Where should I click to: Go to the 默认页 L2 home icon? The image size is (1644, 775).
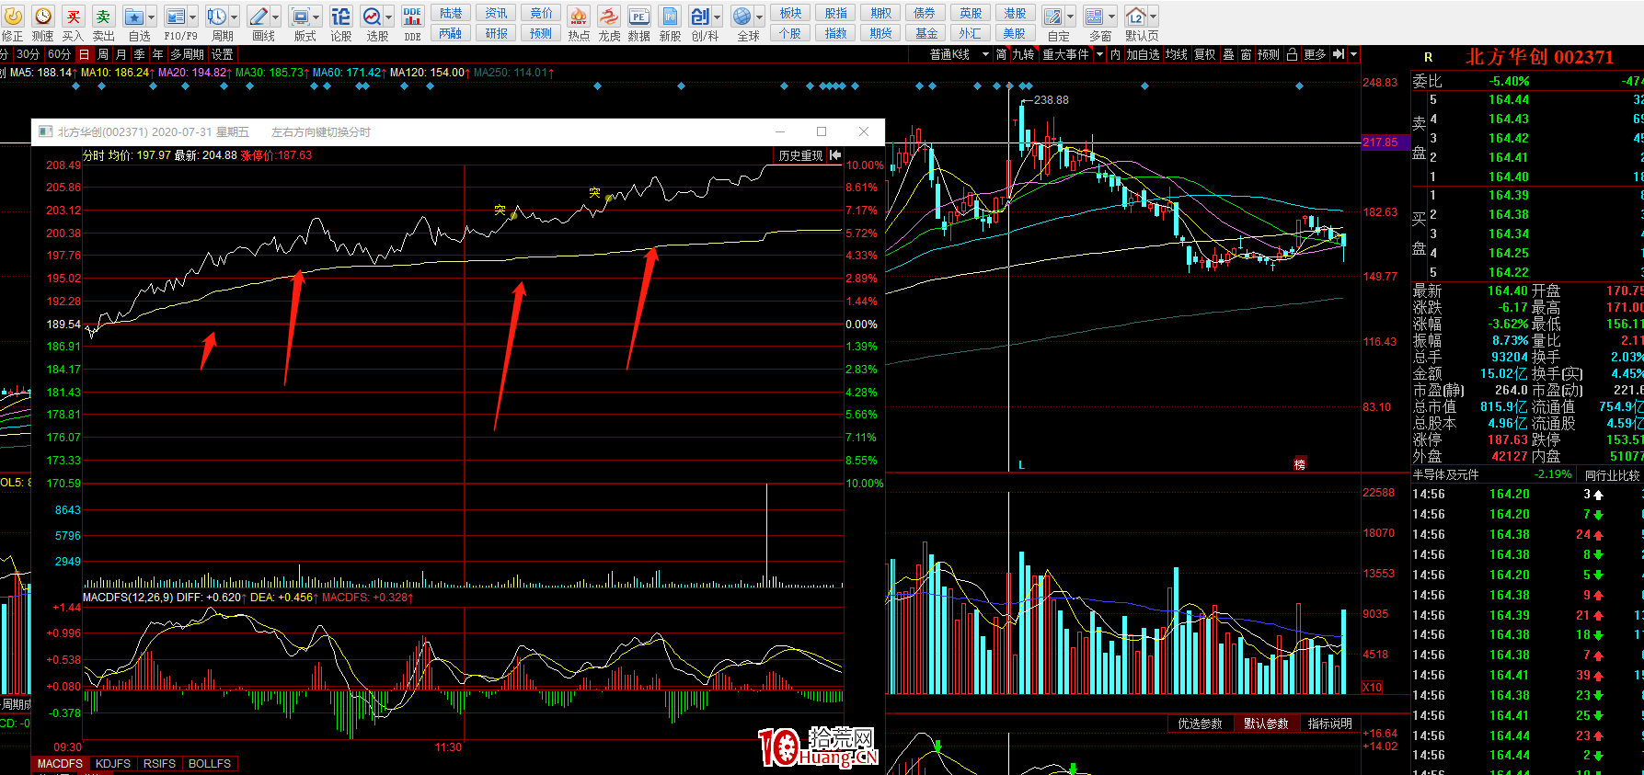click(1136, 17)
